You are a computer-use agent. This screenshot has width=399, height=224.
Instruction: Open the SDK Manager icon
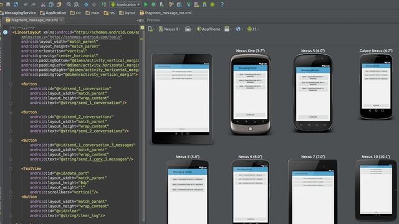[204, 4]
